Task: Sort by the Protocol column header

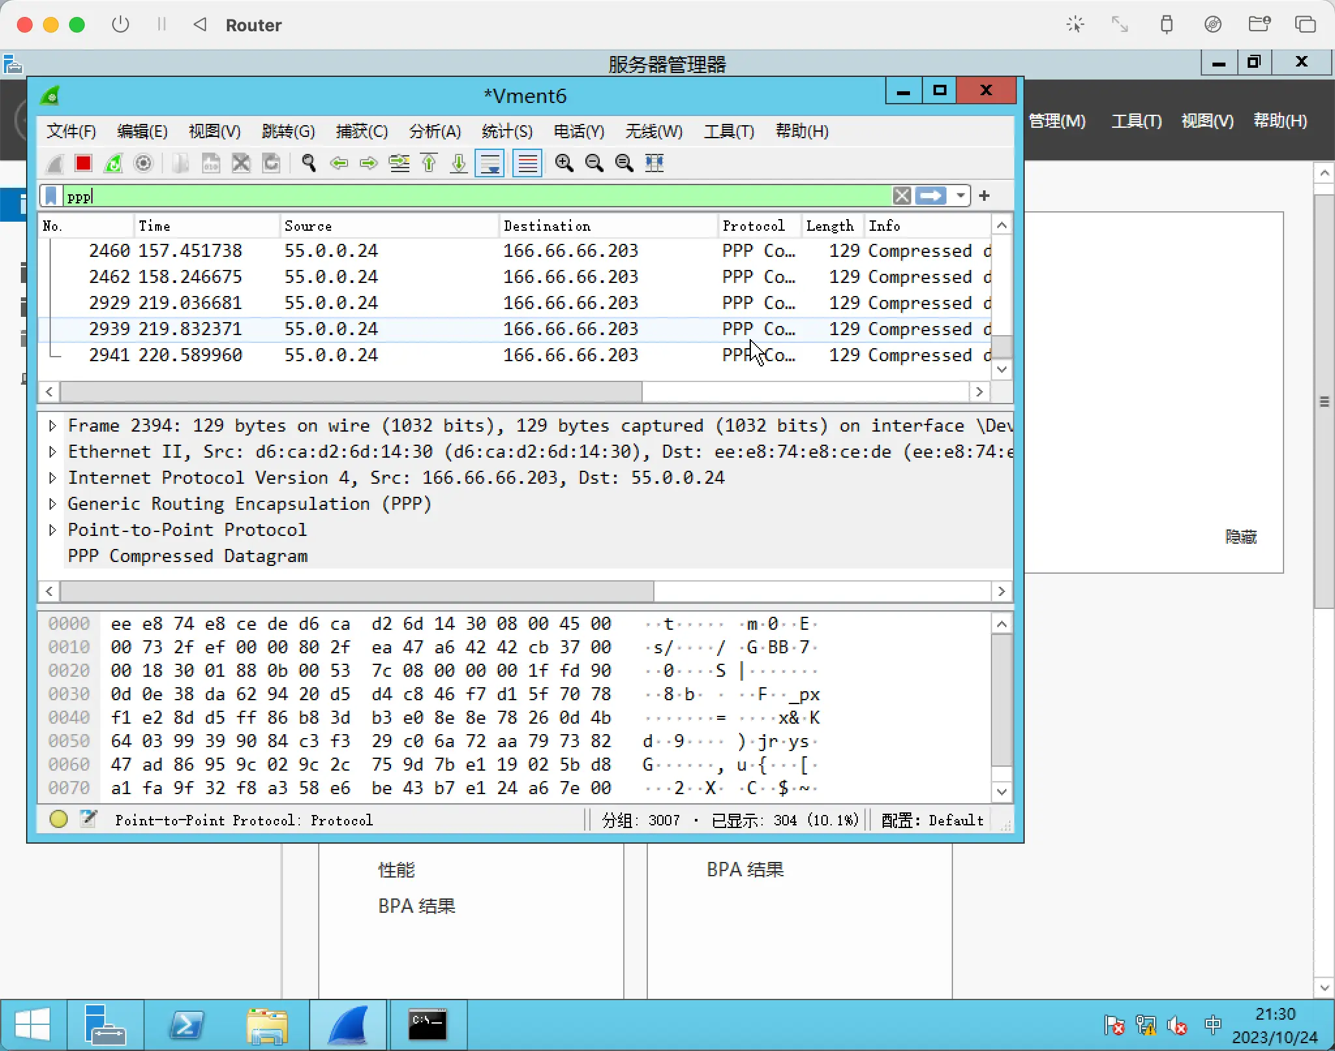Action: click(759, 226)
